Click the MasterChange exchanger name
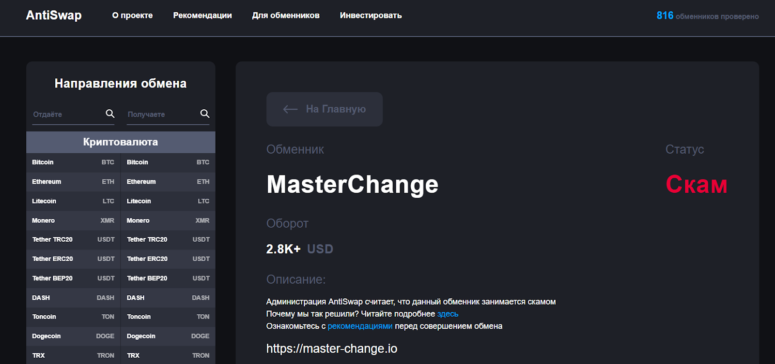 pos(352,185)
